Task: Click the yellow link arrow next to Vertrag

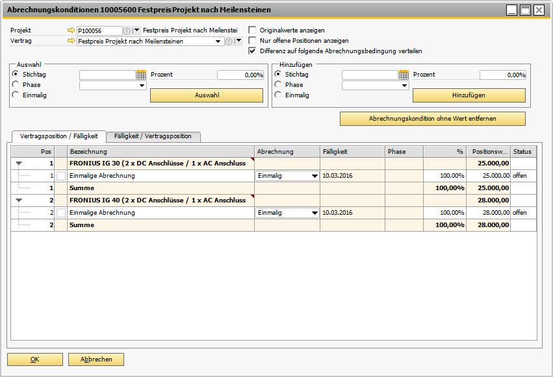Action: pyautogui.click(x=71, y=41)
